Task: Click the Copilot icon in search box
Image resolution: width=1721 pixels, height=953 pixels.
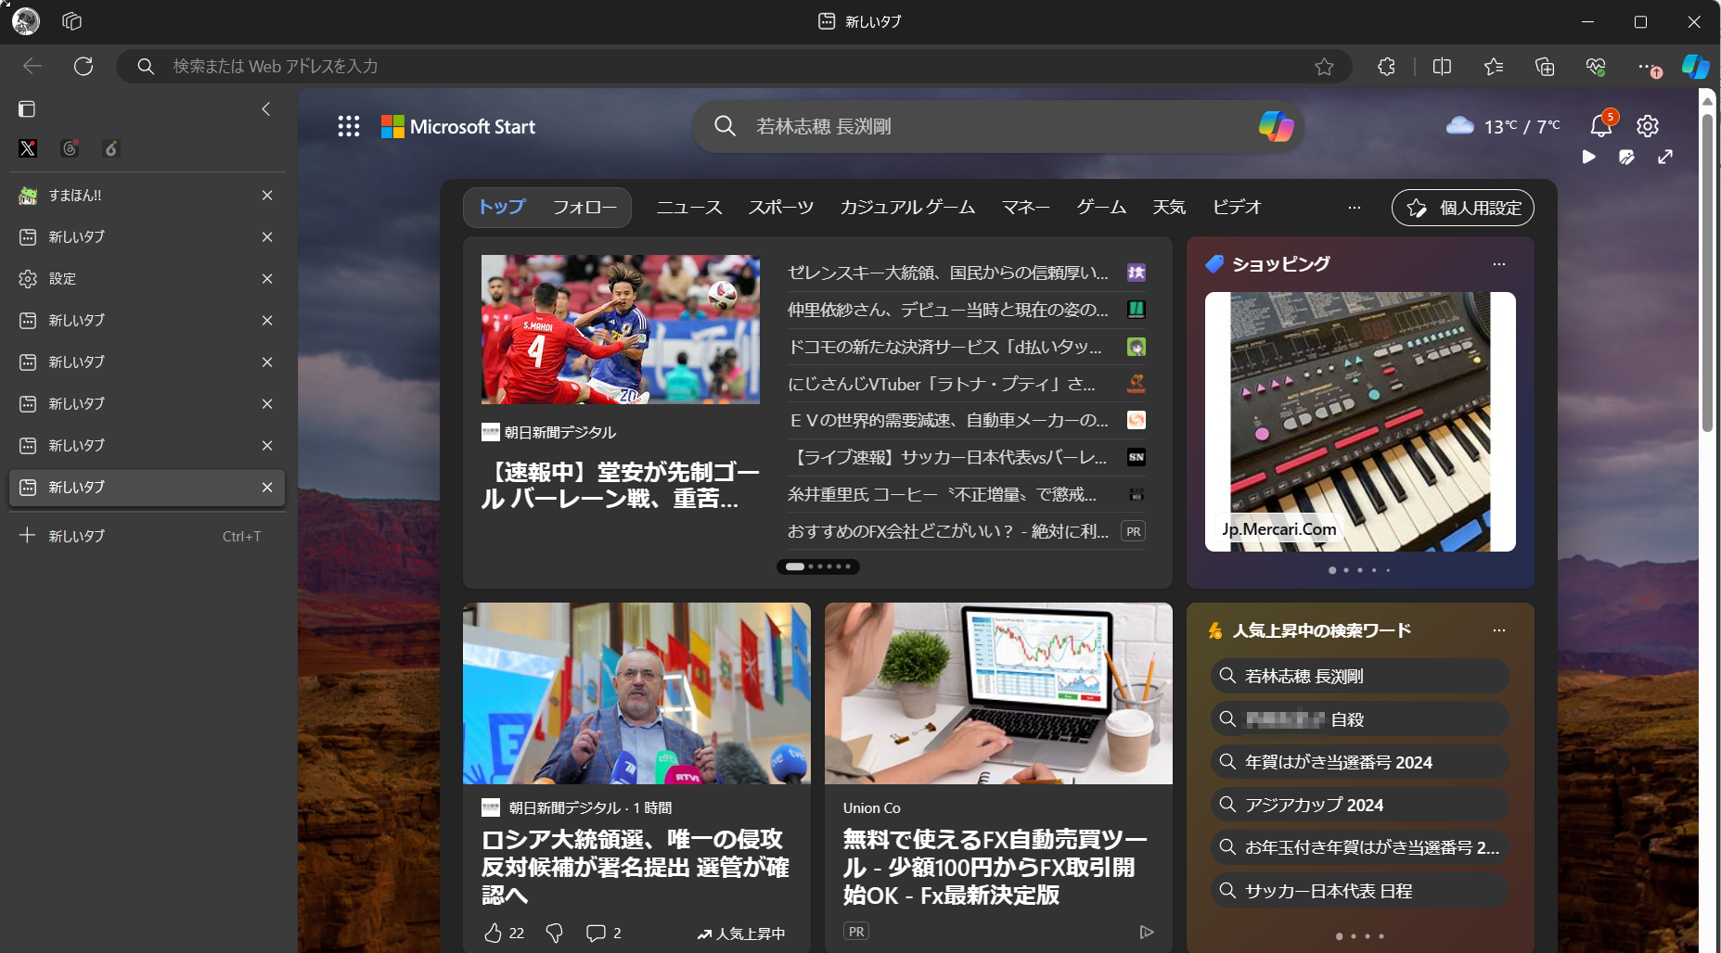Action: click(1276, 126)
